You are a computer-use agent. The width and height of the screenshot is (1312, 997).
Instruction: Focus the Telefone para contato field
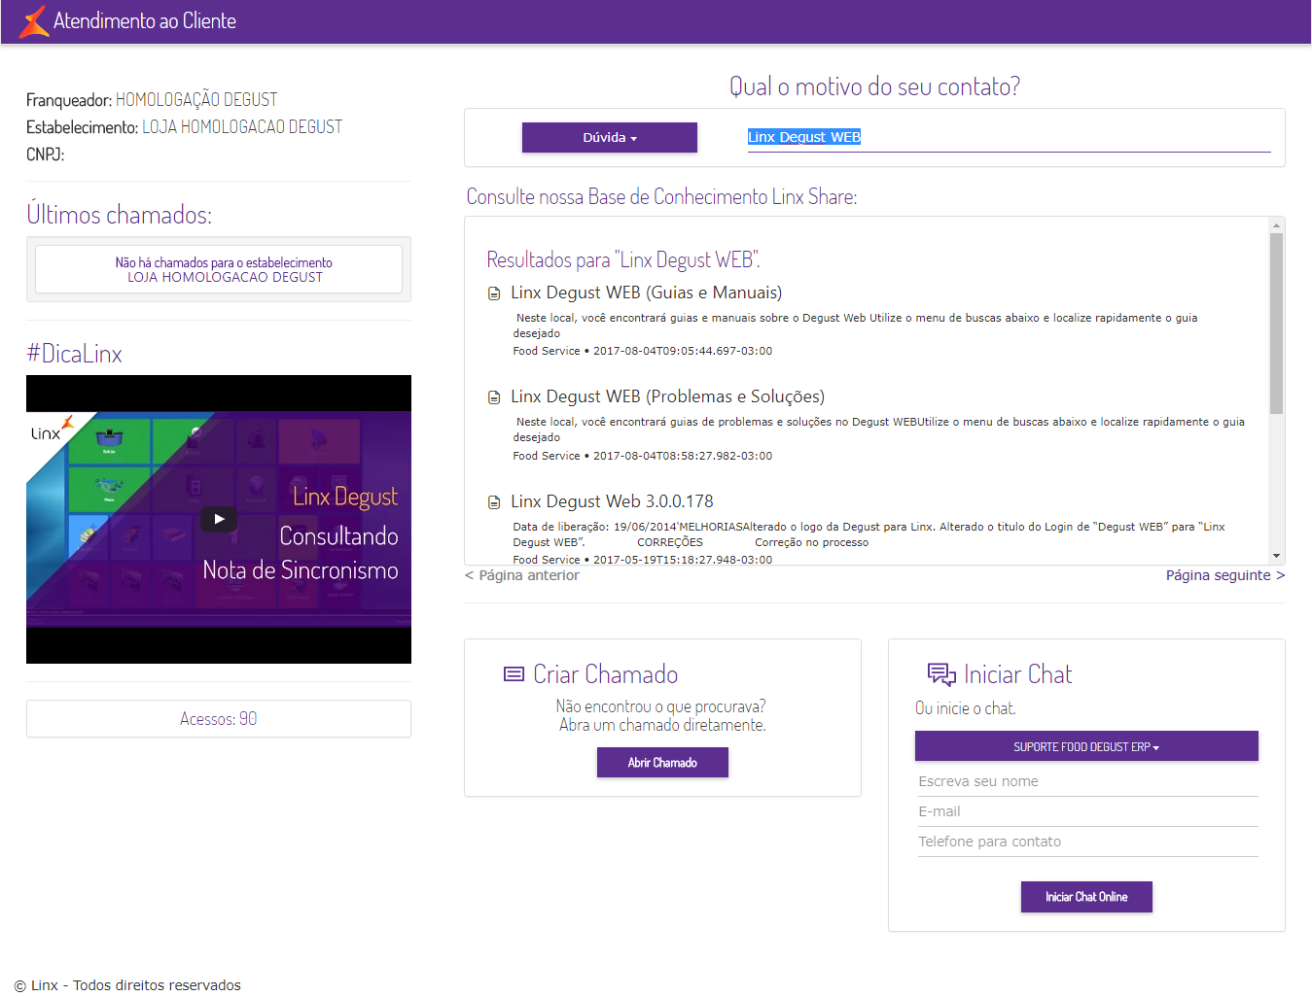1086,842
